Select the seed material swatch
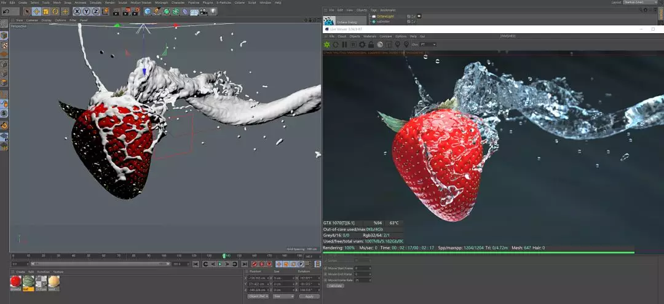Screen dimensions: 664x304 click(x=53, y=282)
